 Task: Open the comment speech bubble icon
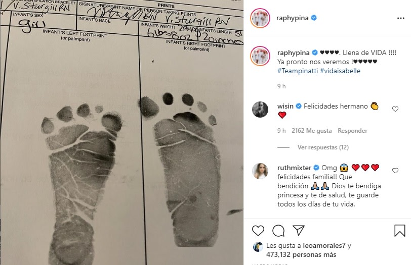(278, 231)
